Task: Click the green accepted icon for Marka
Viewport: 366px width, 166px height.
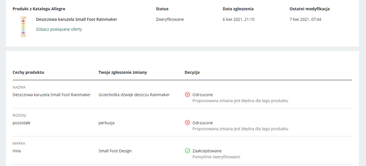Action: (x=188, y=151)
